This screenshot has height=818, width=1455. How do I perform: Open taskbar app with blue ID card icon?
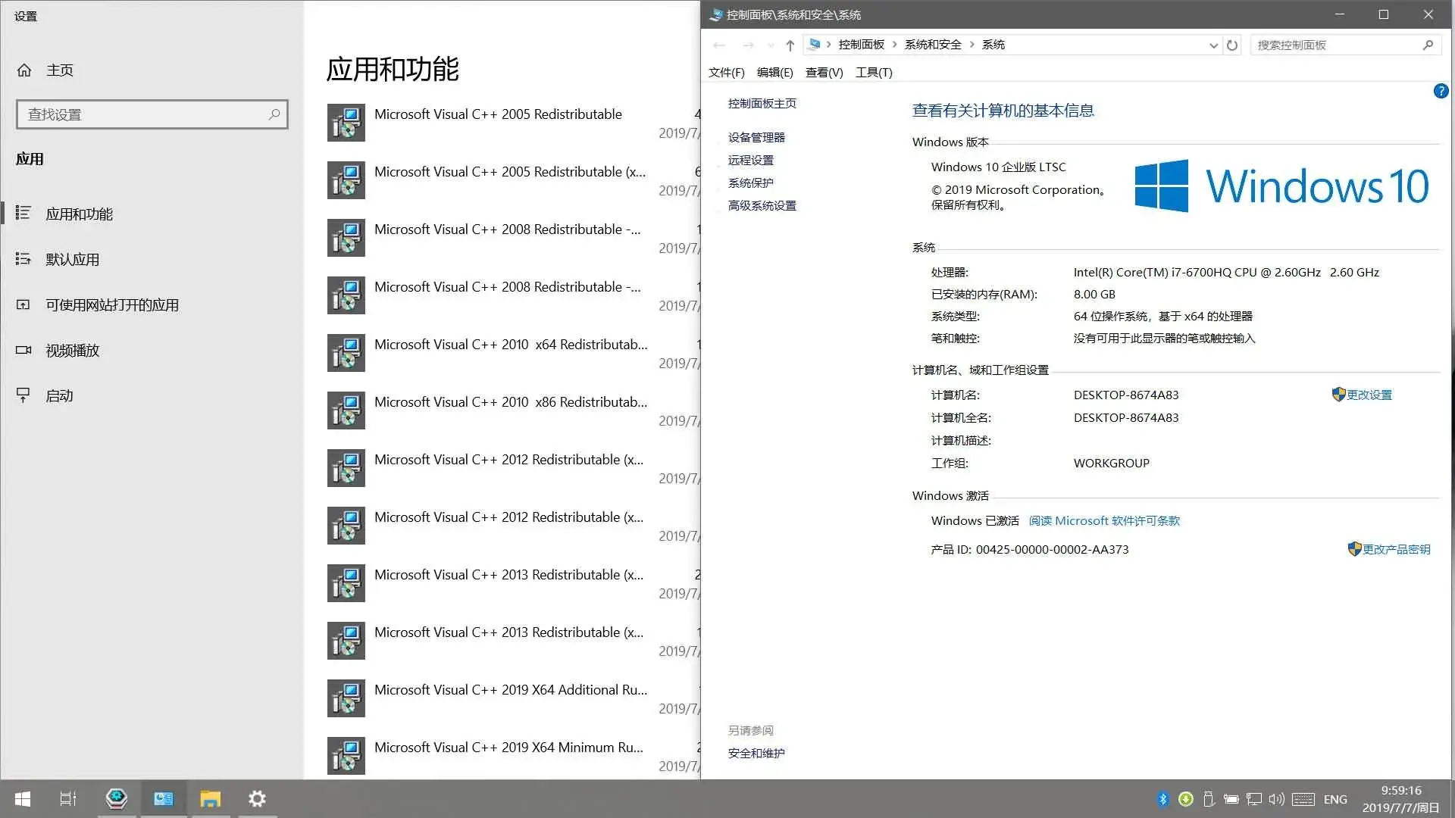pos(163,799)
